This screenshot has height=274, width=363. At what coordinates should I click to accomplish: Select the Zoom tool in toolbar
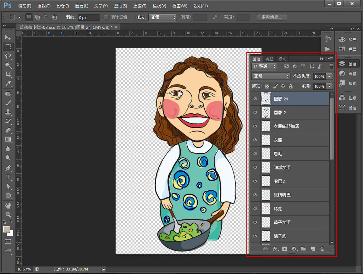[8, 214]
